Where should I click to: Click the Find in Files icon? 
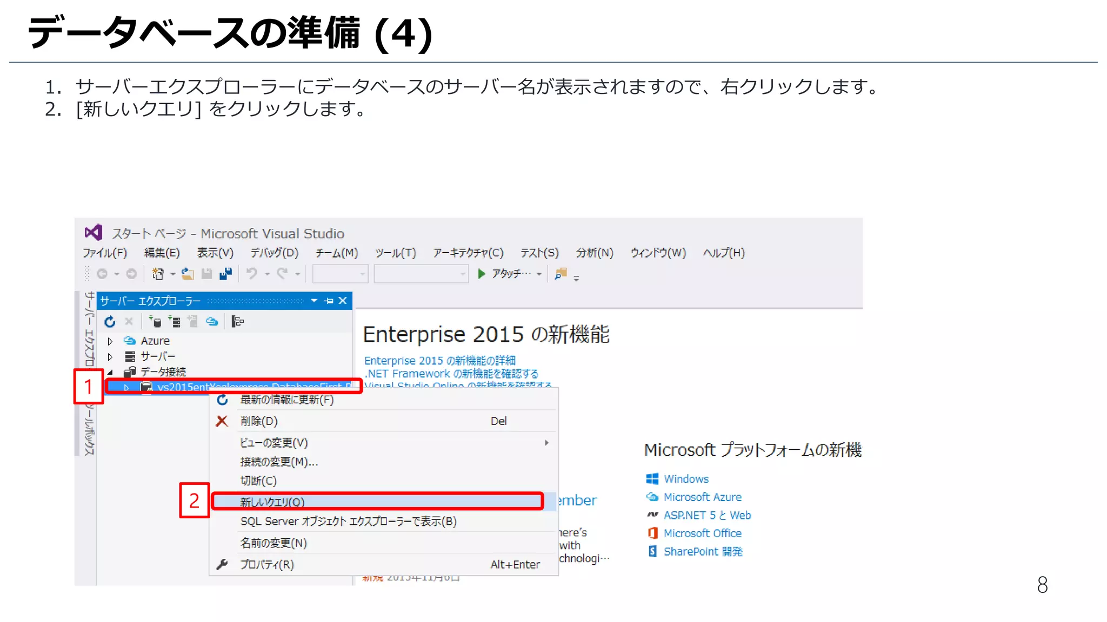click(x=561, y=274)
